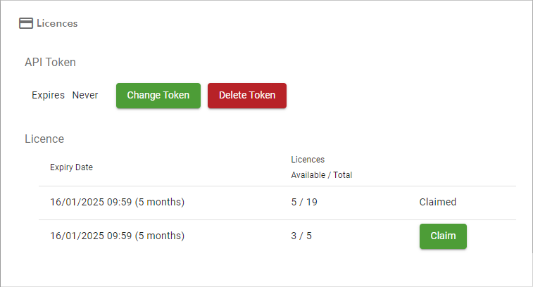This screenshot has height=287, width=533.
Task: Click the API Token section heading
Action: coord(50,62)
